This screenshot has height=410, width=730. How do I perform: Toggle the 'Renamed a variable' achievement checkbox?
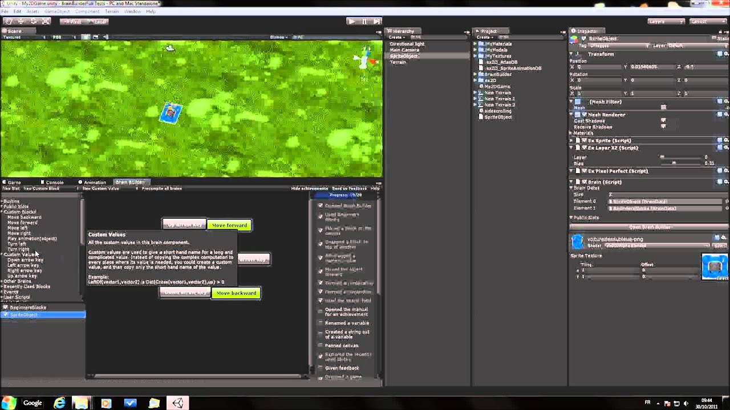click(320, 323)
